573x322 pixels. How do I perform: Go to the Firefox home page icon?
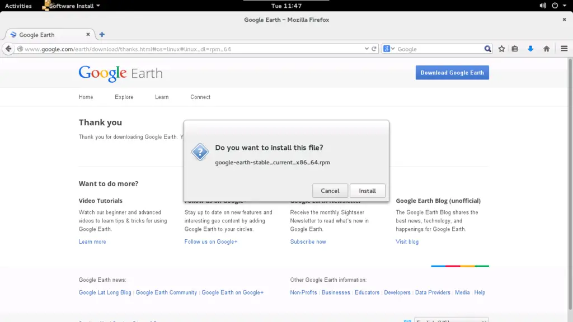point(547,49)
